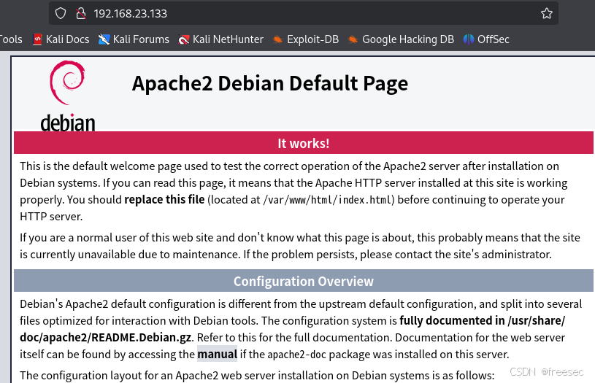Click the It works! banner text
The width and height of the screenshot is (595, 383).
pos(303,143)
